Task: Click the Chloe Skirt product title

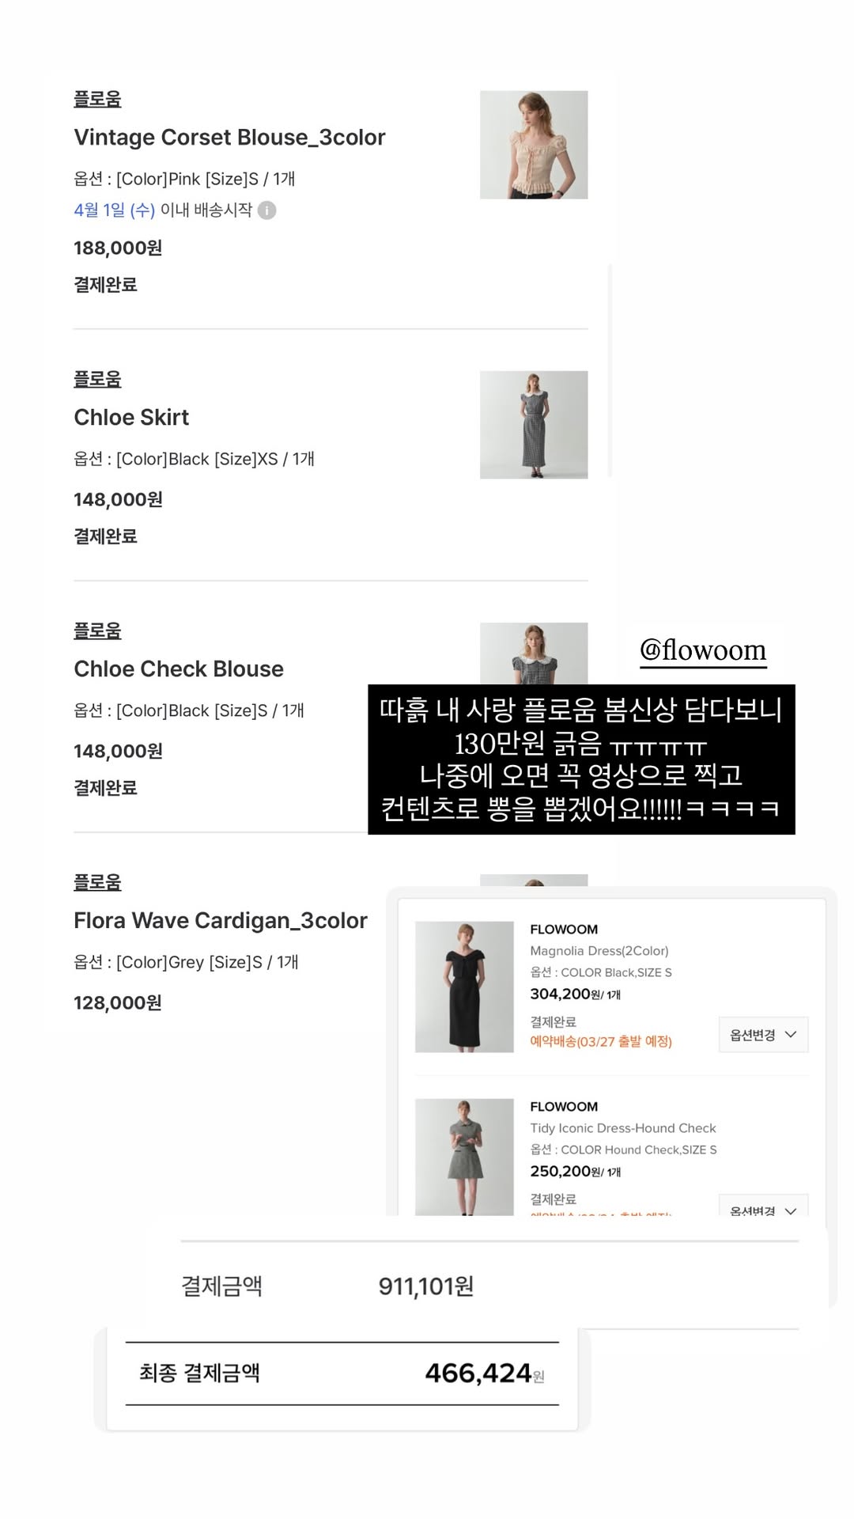Action: [131, 418]
